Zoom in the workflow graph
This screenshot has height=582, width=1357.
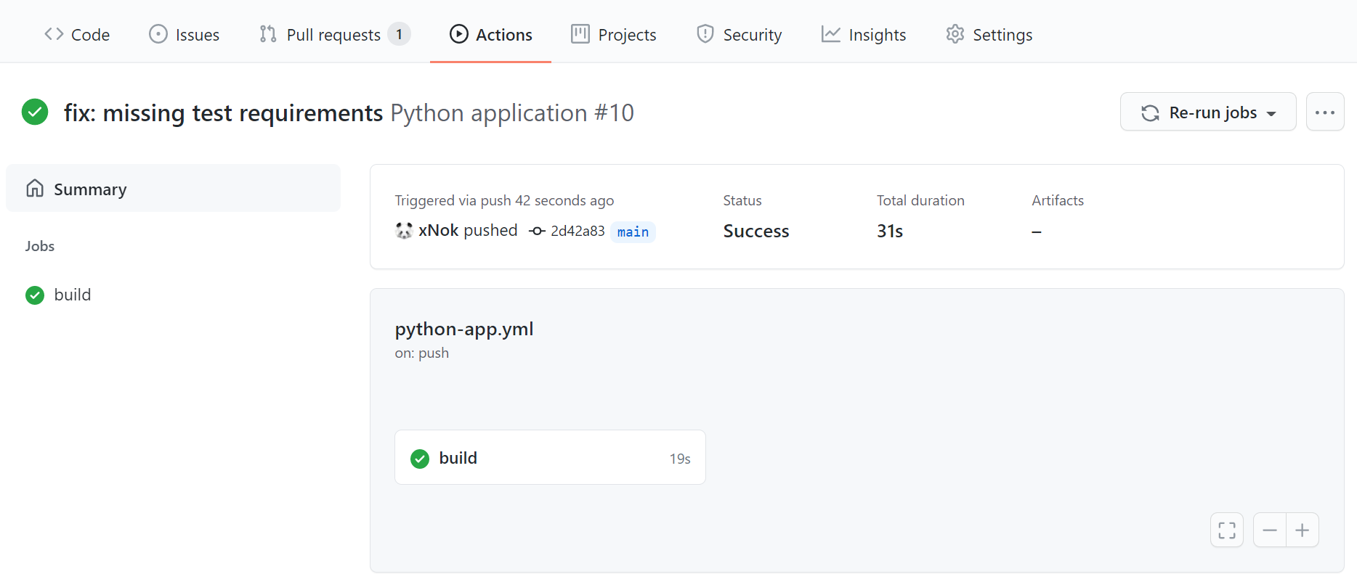[1303, 530]
